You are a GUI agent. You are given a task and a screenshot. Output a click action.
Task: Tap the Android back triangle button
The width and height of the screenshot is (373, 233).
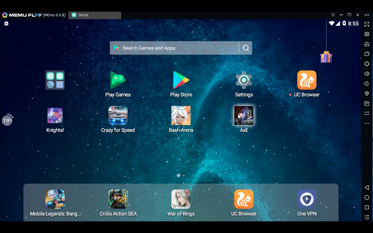(367, 188)
